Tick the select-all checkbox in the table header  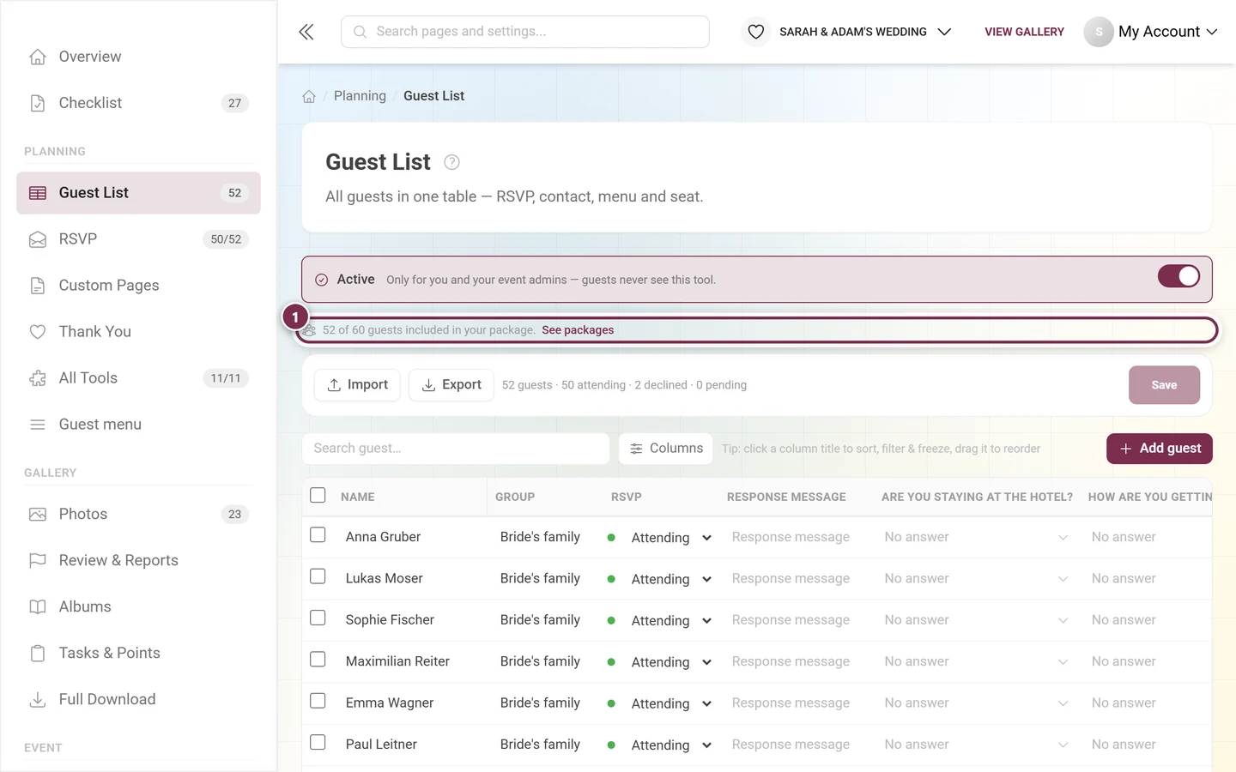coord(318,495)
